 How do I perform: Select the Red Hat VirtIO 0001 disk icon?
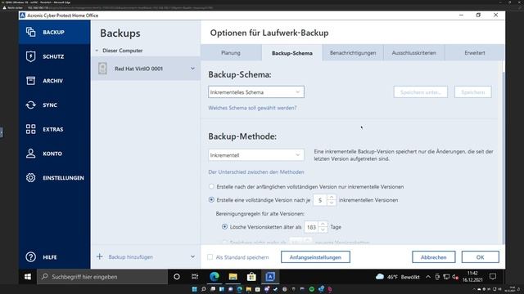tap(102, 69)
